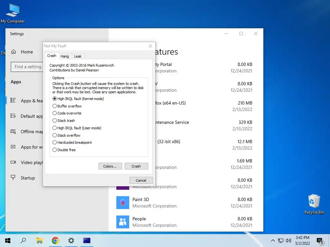This screenshot has width=330, height=247.
Task: Click the Find a setting search box
Action: click(27, 67)
